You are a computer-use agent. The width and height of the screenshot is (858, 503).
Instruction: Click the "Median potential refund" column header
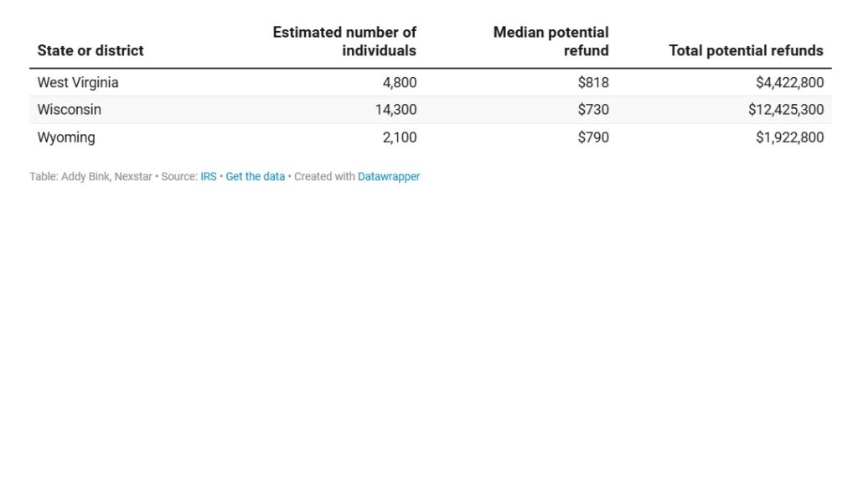[550, 41]
